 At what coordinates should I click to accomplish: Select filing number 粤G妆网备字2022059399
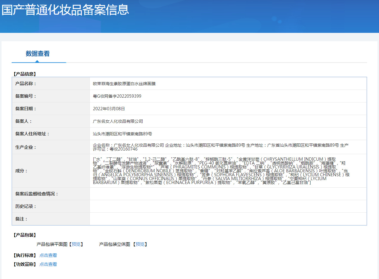click(117, 96)
